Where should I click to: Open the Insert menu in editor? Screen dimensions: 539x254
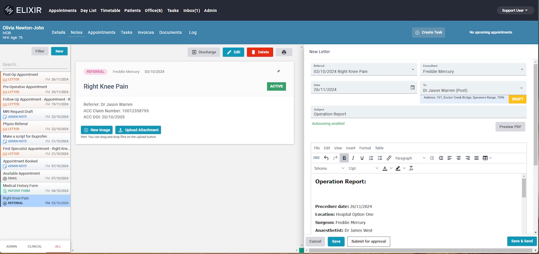(350, 148)
